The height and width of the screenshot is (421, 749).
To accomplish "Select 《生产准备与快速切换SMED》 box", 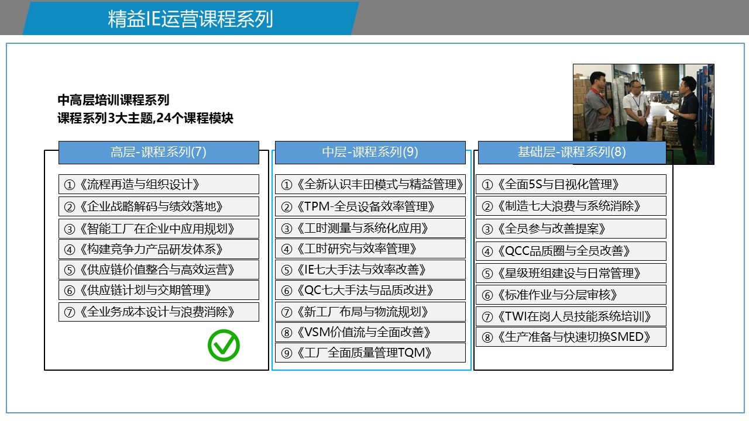I will 571,337.
